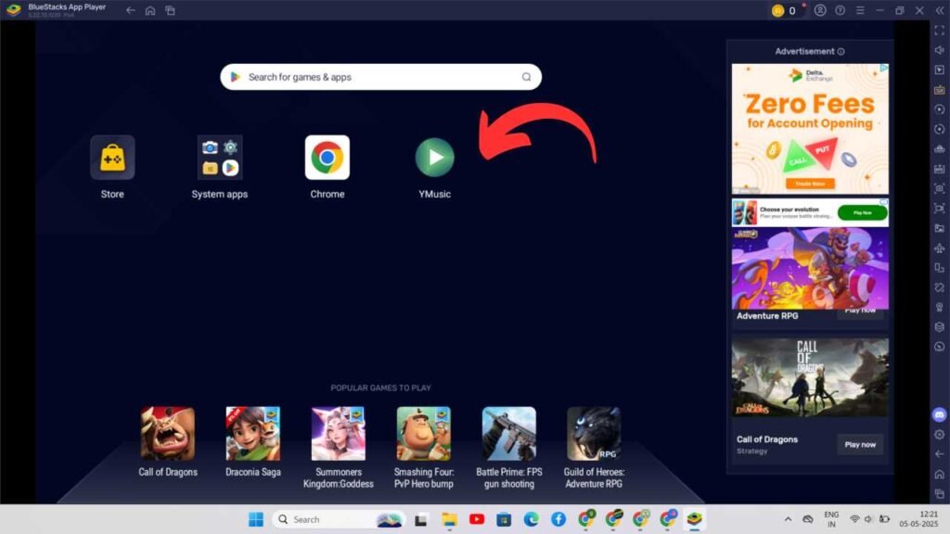Open Smashing Four: PvP Hero bump
Viewport: 950px width, 534px height.
(423, 434)
